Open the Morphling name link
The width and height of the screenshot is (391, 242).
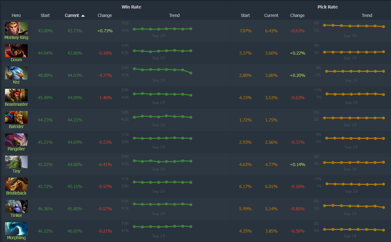click(16, 238)
